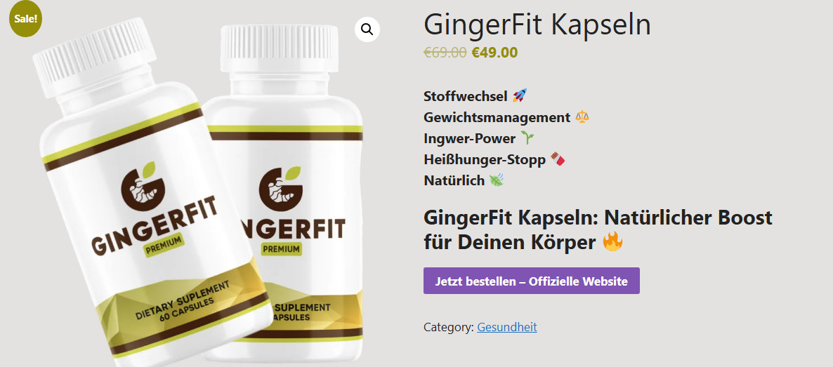Click Jetzt bestellen – Offizielle Website button
This screenshot has height=367, width=833.
[531, 281]
